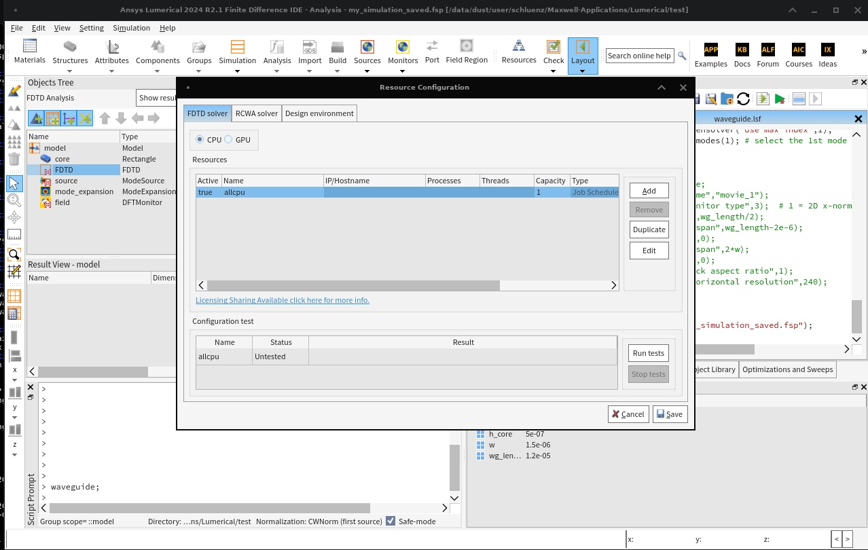Select the GPU radio button
This screenshot has height=550, width=868.
[x=229, y=140]
